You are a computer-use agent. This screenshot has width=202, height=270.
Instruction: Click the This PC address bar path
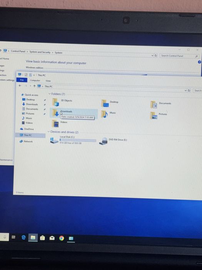(x=48, y=86)
